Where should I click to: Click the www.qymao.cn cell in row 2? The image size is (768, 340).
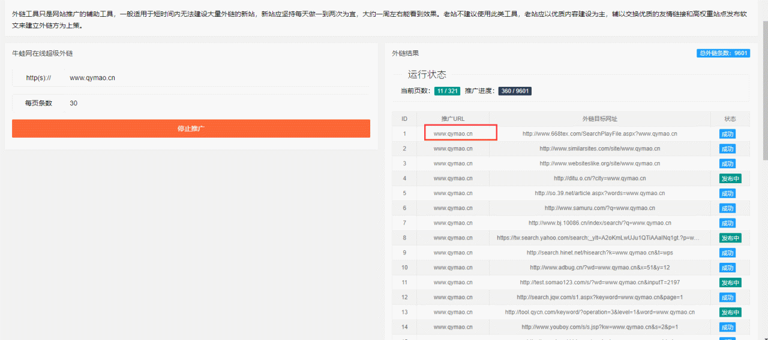pos(453,148)
